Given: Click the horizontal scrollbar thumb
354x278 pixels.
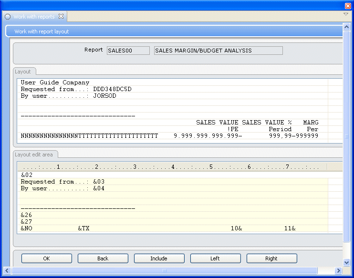Looking at the screenshot, I should point(165,271).
